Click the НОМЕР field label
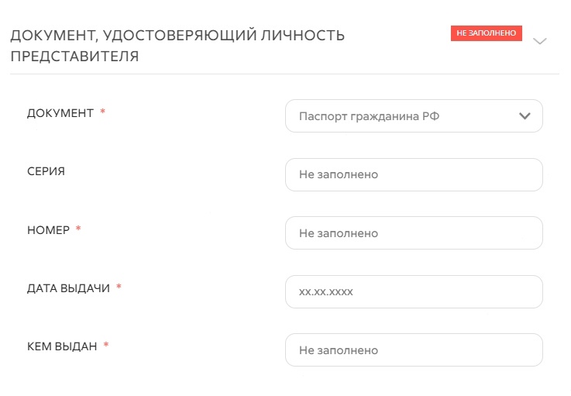Viewport: 571px width, 396px height. (48, 229)
